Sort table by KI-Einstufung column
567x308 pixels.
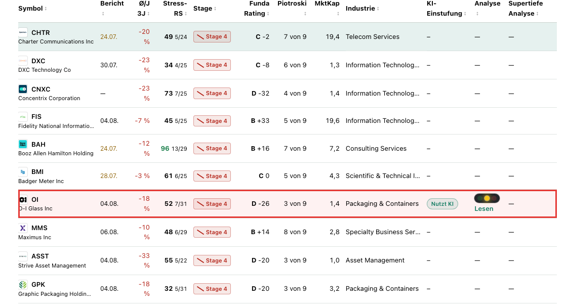446,8
